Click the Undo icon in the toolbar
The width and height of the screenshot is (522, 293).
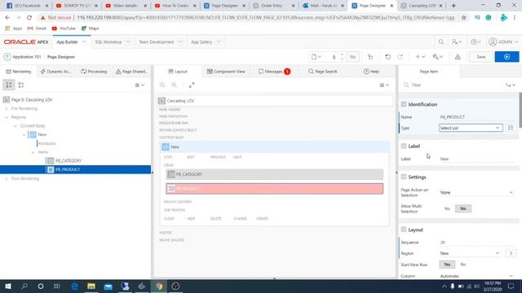click(388, 57)
